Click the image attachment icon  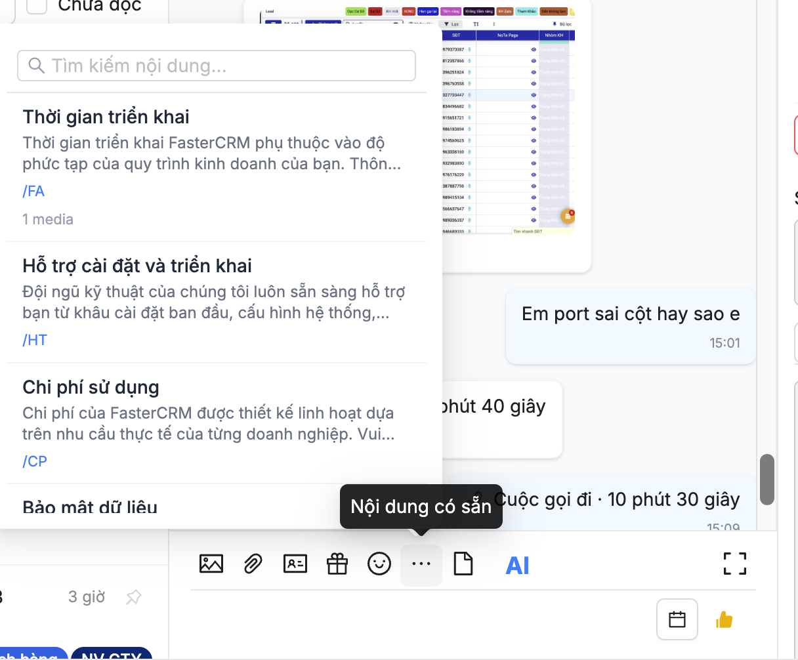(211, 564)
